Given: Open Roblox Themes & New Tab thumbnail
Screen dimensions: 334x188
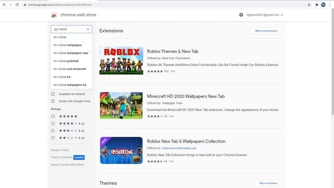Looking at the screenshot, I should [121, 61].
